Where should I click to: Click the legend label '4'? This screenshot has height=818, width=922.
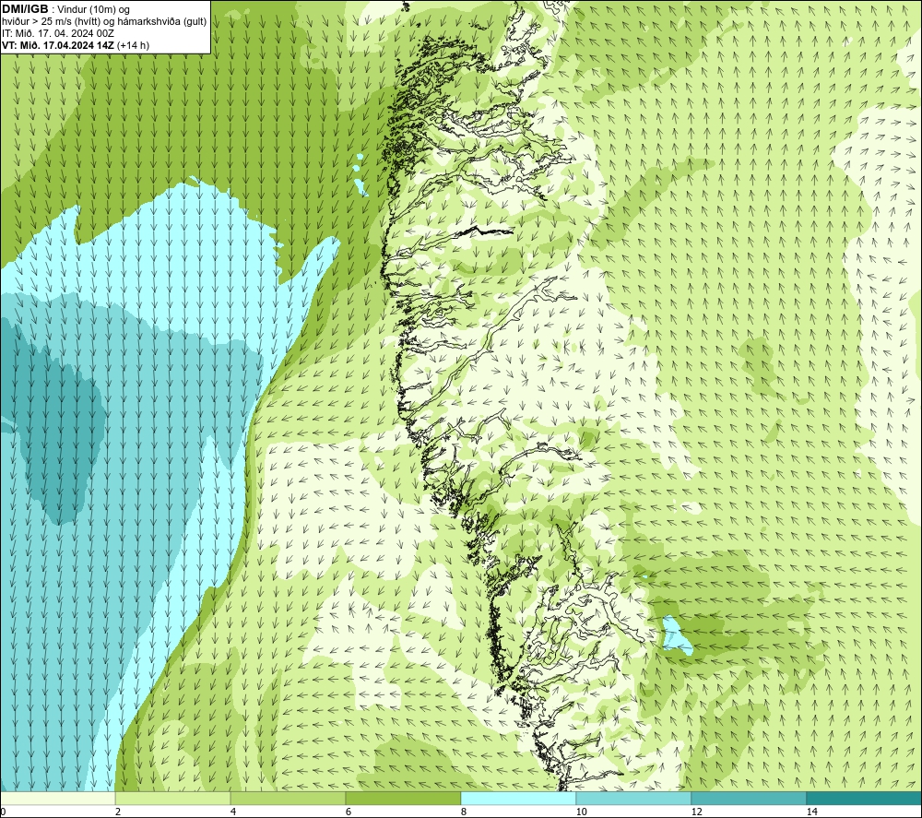233,812
